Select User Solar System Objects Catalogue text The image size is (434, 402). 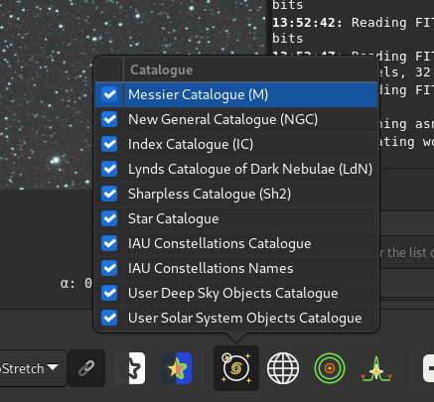coord(245,318)
